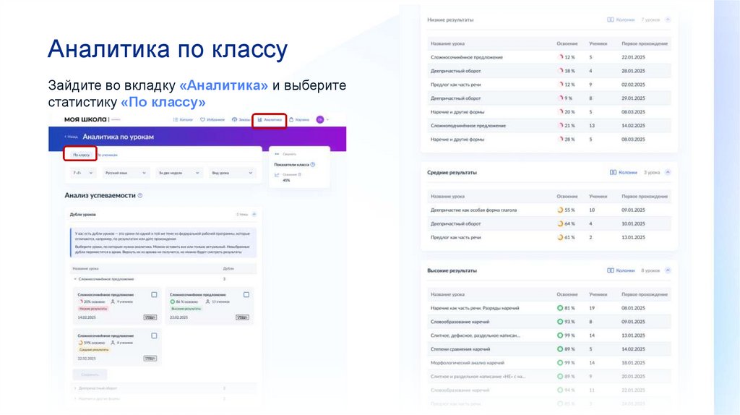Tick checkbox on 86% освоено lesson card
Screen dimensions: 740x415
pos(246,294)
